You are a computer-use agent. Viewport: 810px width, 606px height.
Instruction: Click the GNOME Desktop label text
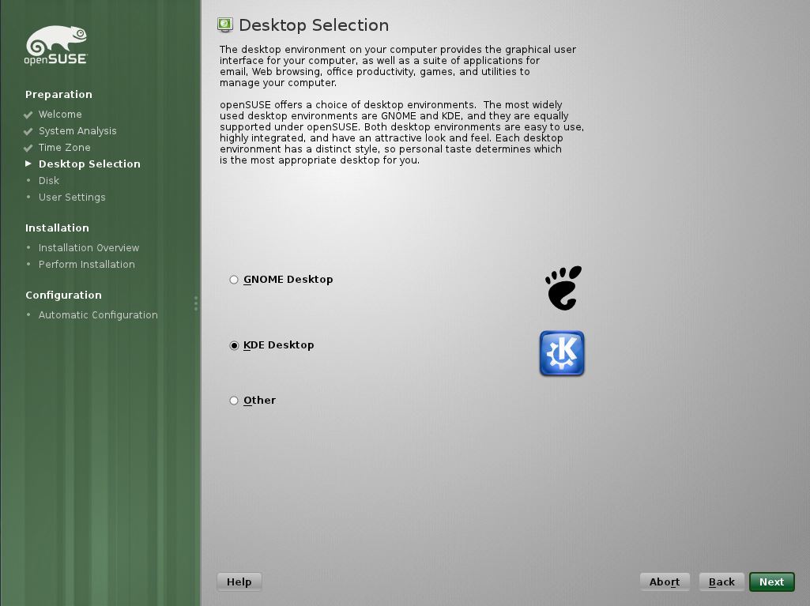pyautogui.click(x=288, y=280)
